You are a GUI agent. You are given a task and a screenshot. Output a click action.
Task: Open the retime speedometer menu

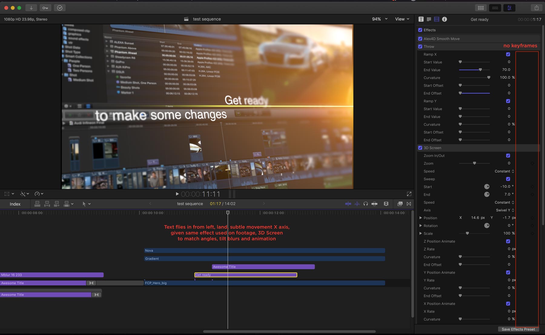(39, 194)
